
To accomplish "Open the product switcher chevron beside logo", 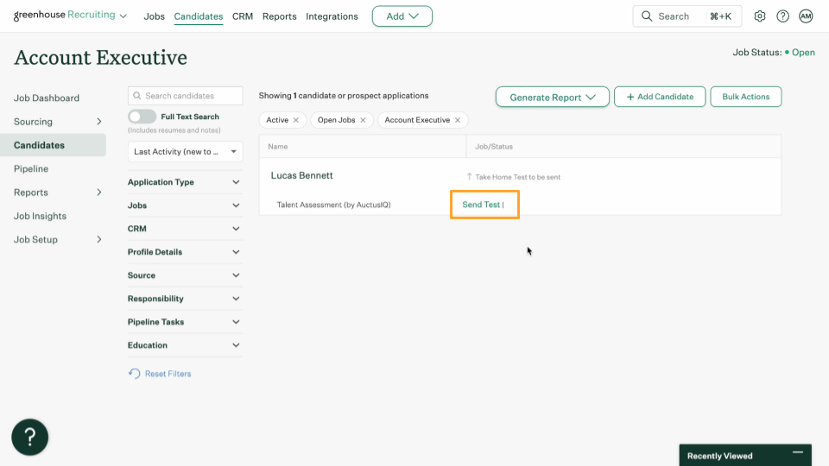I will (123, 16).
